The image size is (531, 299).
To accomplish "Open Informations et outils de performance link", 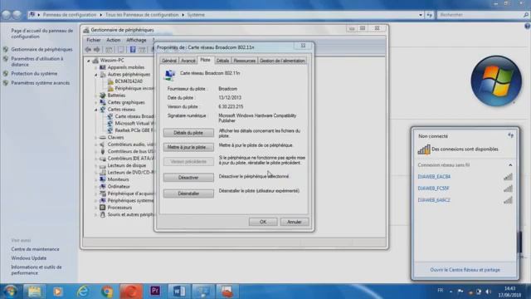I will coord(37,270).
